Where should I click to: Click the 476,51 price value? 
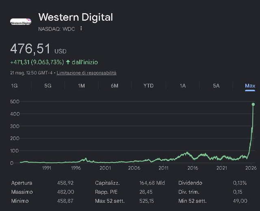pos(30,49)
